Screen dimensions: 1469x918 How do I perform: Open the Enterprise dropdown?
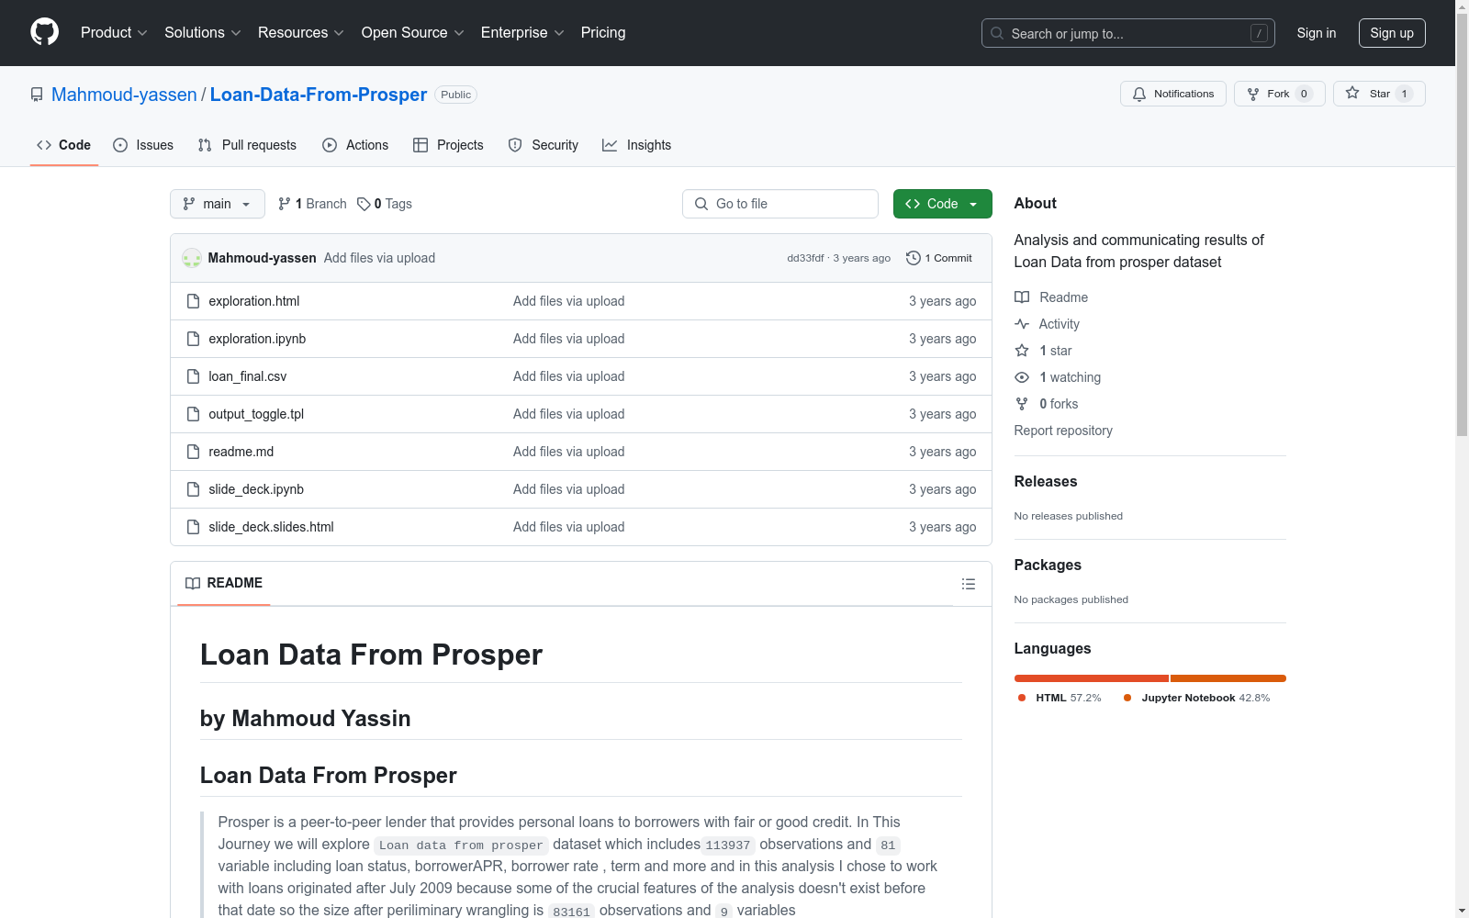pos(522,32)
